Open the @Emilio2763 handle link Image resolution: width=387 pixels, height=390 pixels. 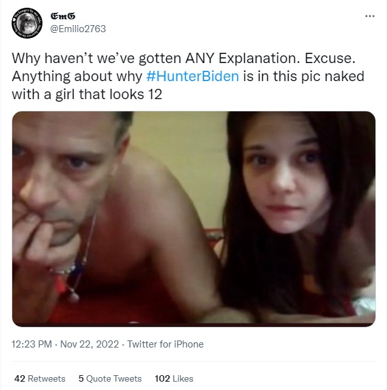coord(78,29)
